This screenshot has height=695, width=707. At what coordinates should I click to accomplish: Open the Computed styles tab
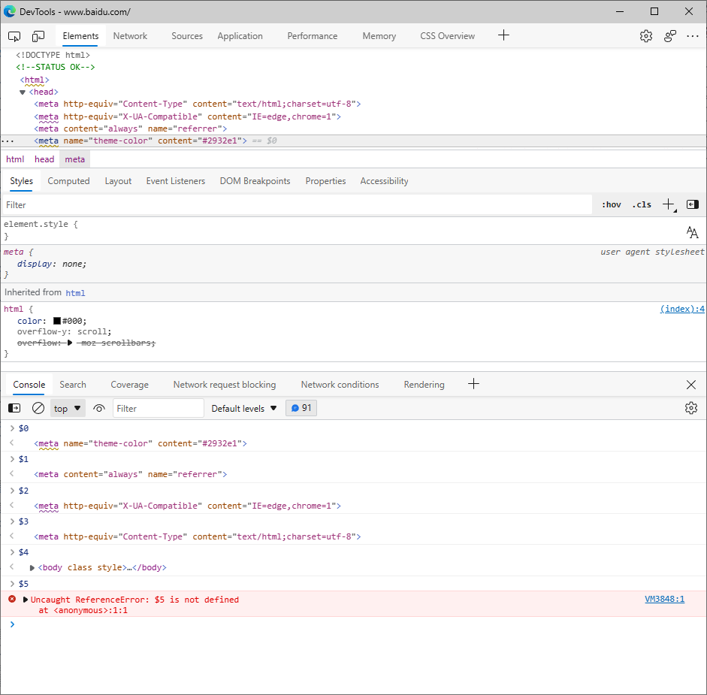pos(68,181)
